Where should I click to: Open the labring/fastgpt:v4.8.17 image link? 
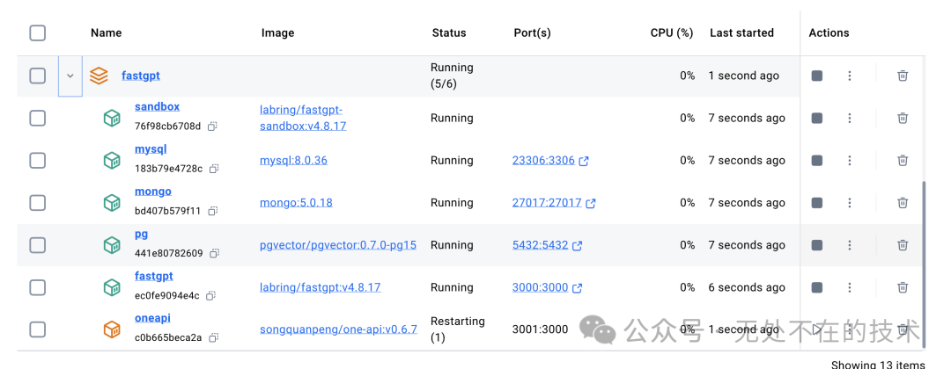pyautogui.click(x=321, y=287)
